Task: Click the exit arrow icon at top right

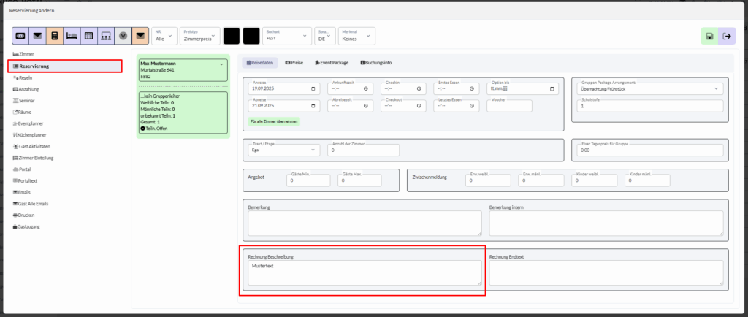Action: (726, 36)
